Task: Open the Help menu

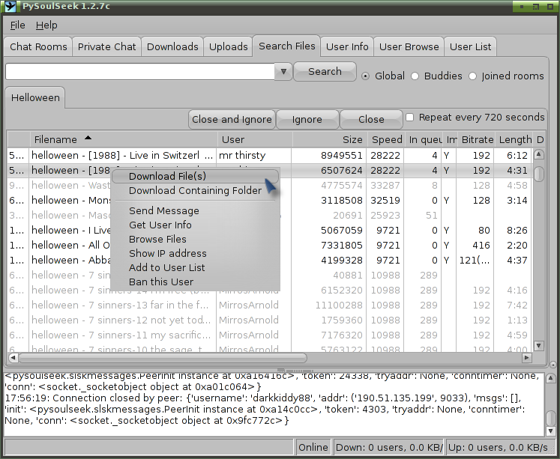Action: (46, 25)
